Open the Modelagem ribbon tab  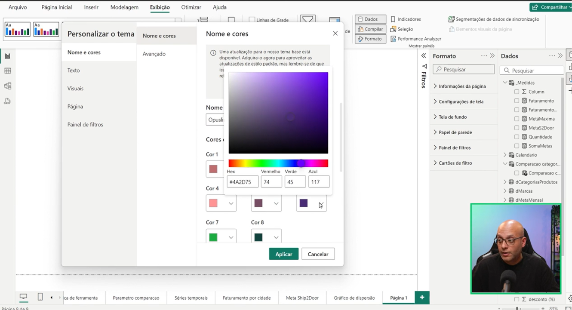124,7
